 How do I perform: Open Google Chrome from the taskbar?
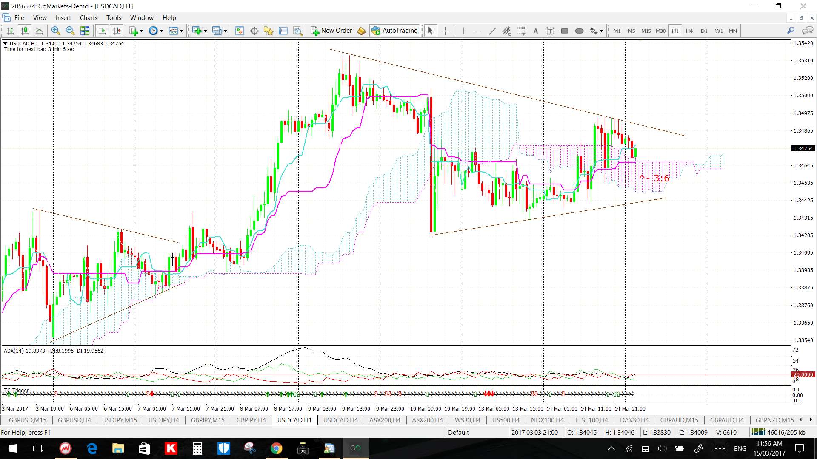click(276, 448)
